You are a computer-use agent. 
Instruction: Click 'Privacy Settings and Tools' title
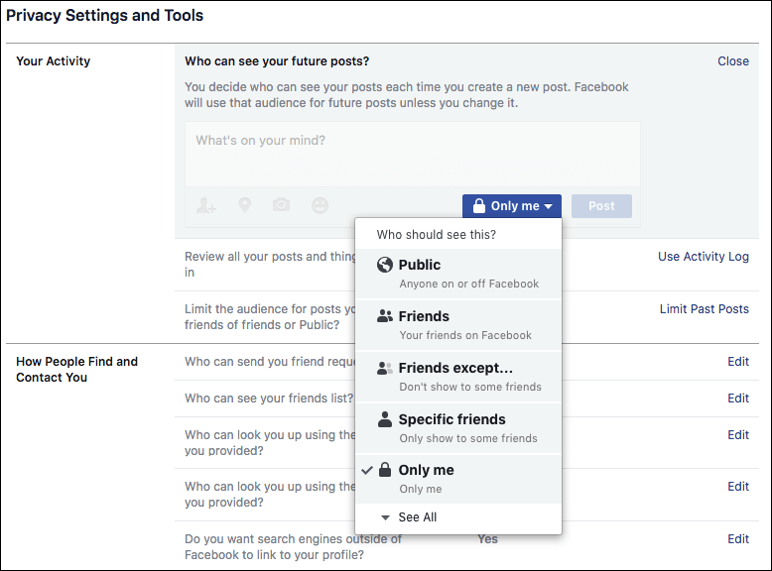click(104, 15)
